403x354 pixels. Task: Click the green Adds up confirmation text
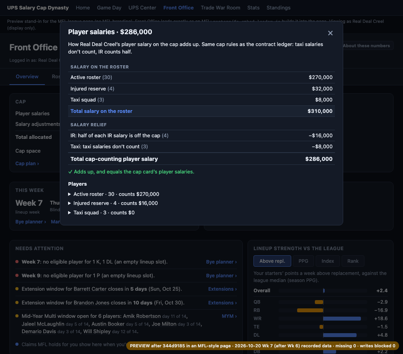[131, 171]
